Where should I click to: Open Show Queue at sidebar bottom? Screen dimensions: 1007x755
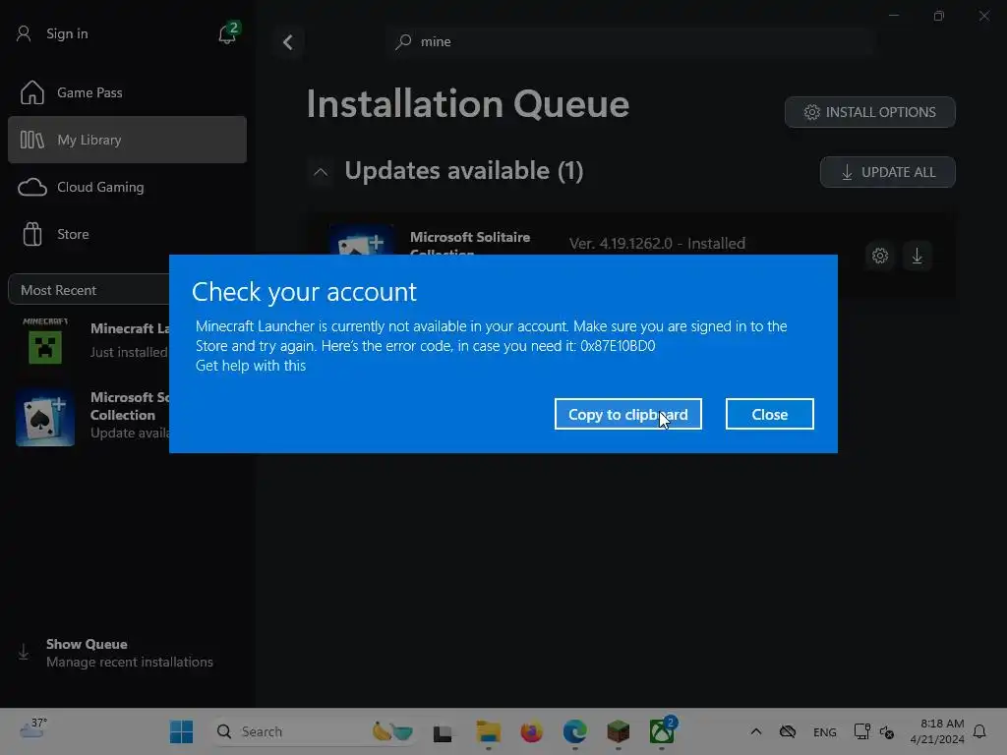click(x=127, y=653)
